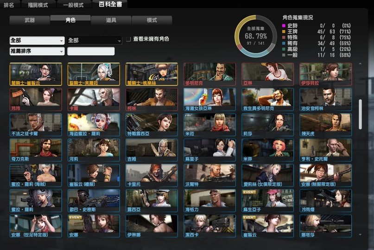The height and width of the screenshot is (250, 374).
Task: Open the 亞琳 character card
Action: pos(267,74)
